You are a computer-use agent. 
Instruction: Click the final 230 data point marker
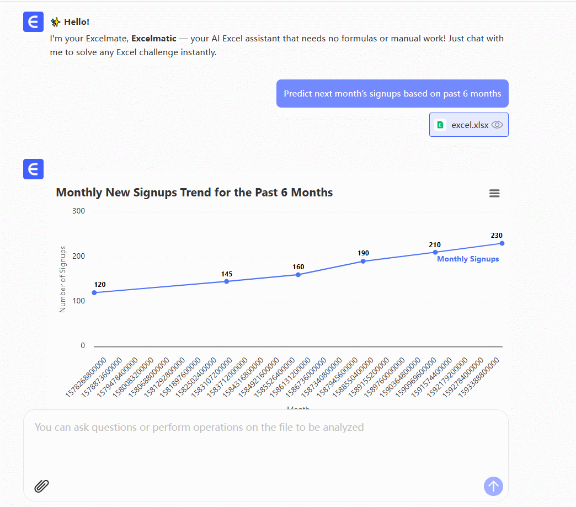pyautogui.click(x=502, y=243)
